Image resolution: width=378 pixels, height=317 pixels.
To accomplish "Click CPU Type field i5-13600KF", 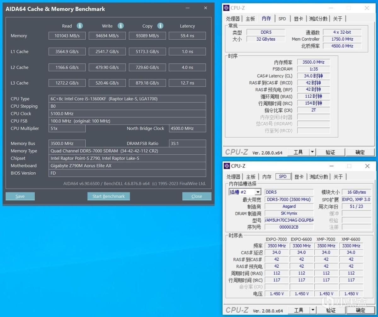I will pos(127,99).
